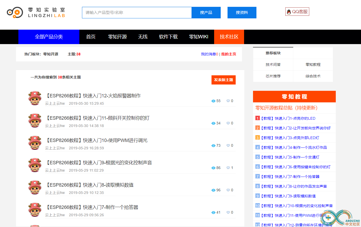Click view-count eye icon showing 55

click(213, 101)
